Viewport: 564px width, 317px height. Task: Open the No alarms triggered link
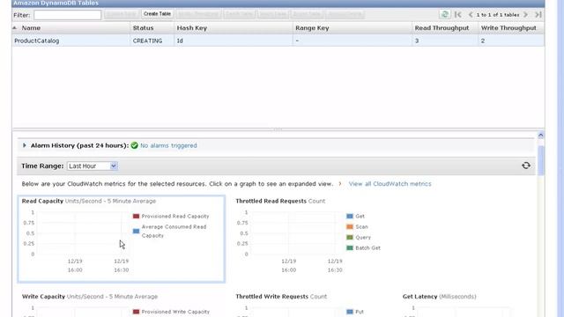tap(168, 145)
